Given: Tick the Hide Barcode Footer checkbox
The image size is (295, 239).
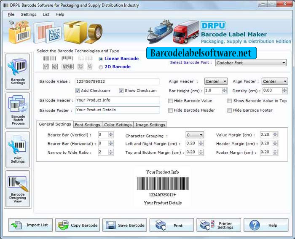Looking at the screenshot, I should pos(229,110).
